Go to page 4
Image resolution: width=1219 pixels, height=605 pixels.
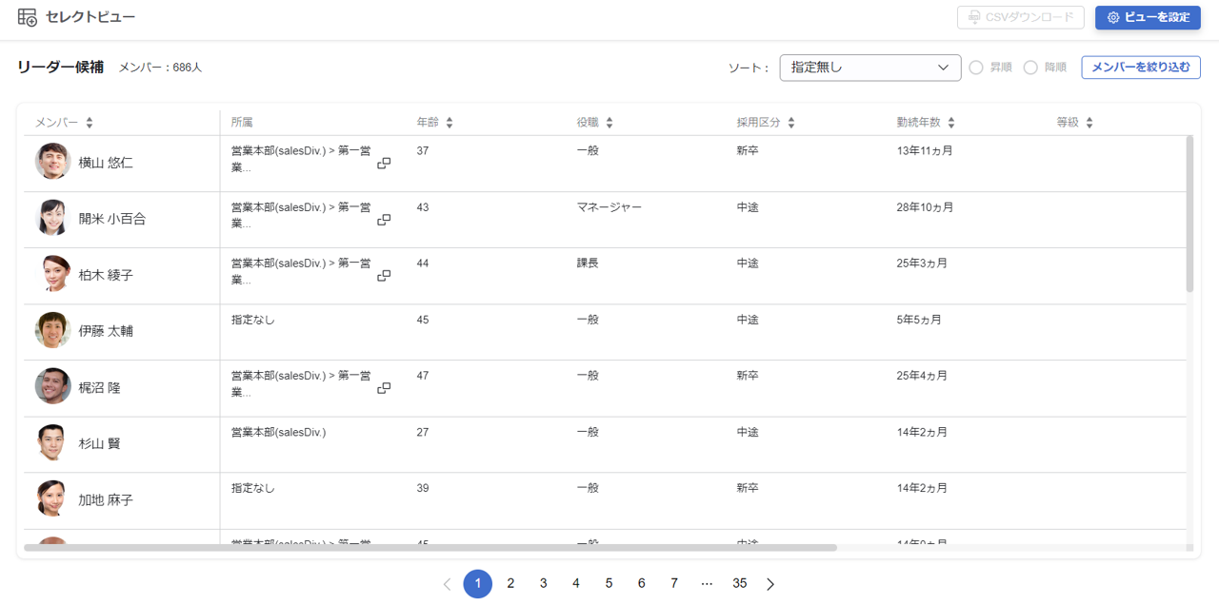pyautogui.click(x=576, y=583)
